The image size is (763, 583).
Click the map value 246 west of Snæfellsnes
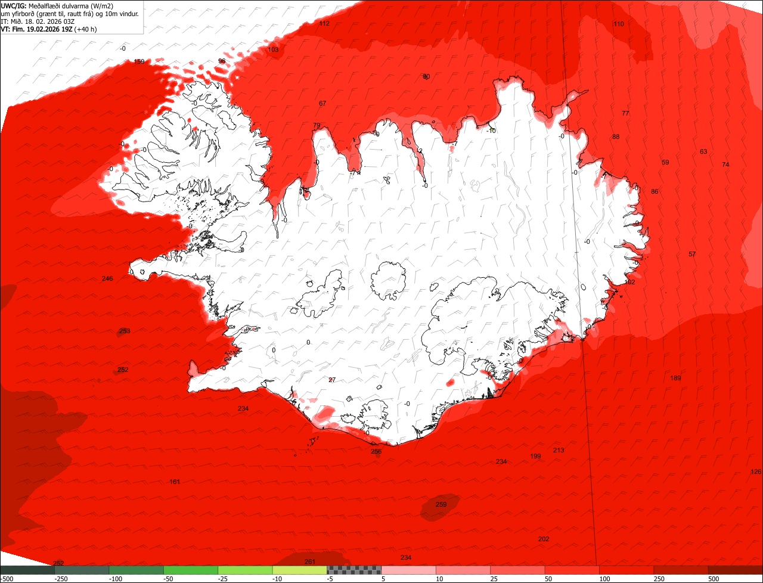[107, 278]
